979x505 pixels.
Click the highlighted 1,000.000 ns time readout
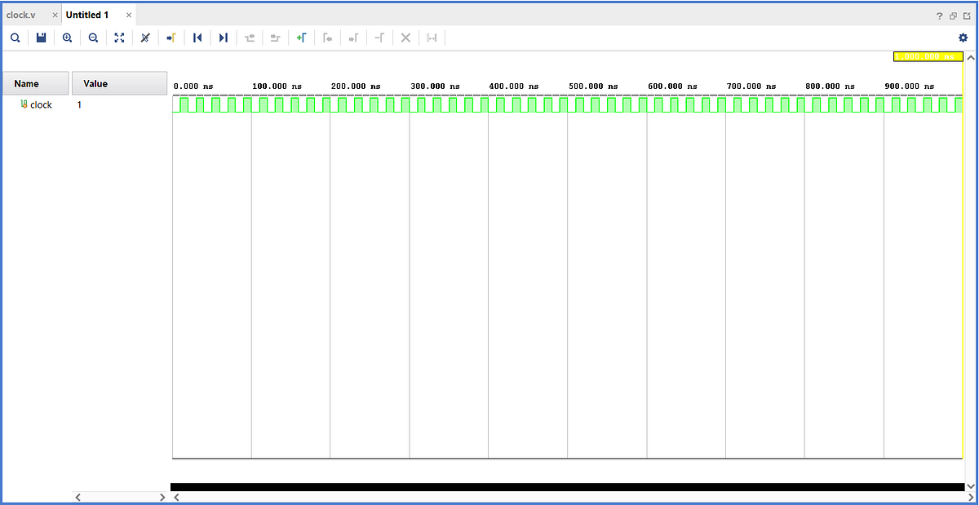[x=928, y=56]
